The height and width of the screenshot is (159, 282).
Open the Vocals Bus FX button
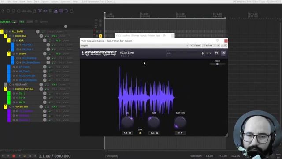[55, 107]
